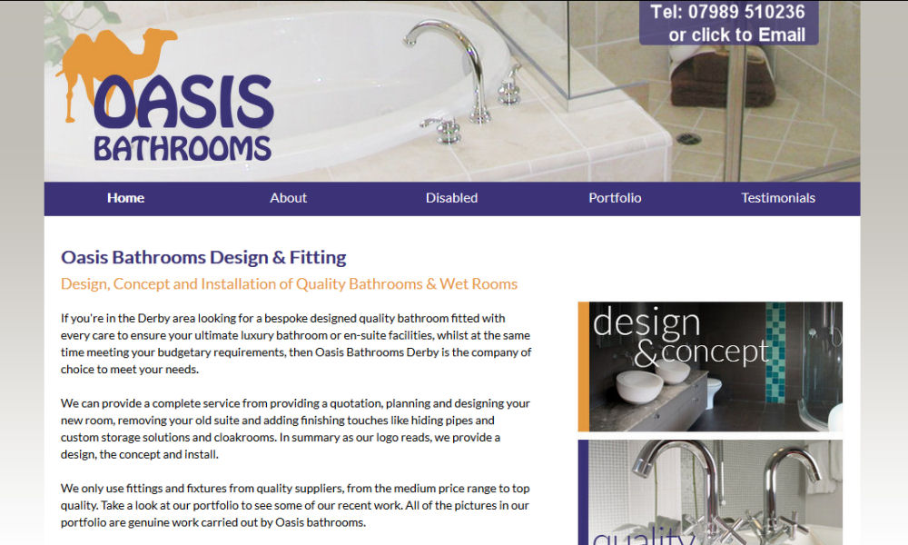The image size is (908, 545).
Task: Open the Testimonials page
Action: tap(778, 198)
